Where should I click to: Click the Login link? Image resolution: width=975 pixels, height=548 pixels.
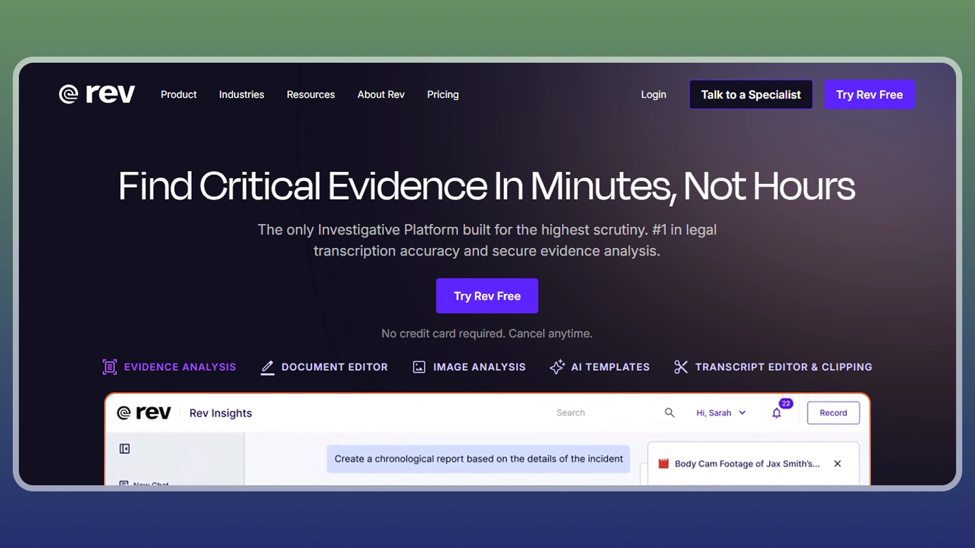(653, 94)
